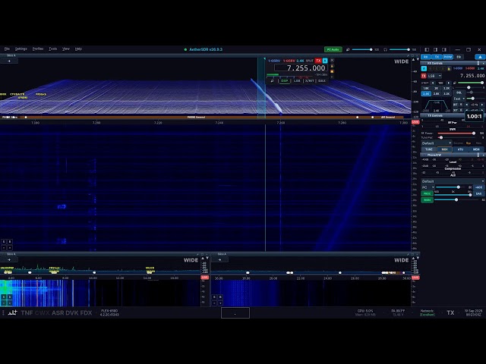This screenshot has height=364, width=486.
Task: Toggle the EQ panel tab button
Action: [x=459, y=57]
